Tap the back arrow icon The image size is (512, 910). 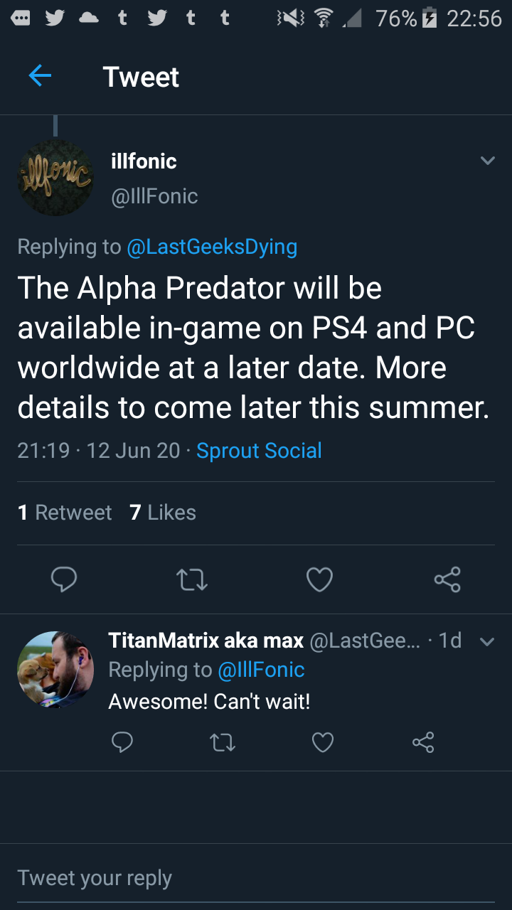coord(41,76)
